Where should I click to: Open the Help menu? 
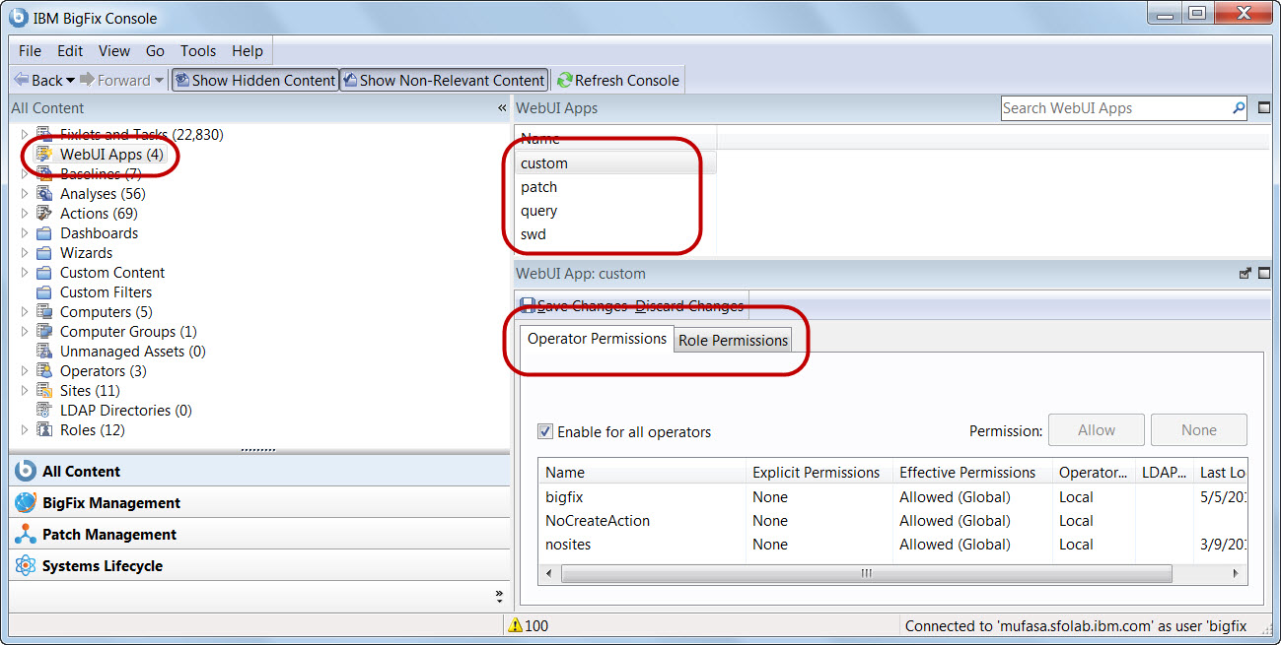248,50
